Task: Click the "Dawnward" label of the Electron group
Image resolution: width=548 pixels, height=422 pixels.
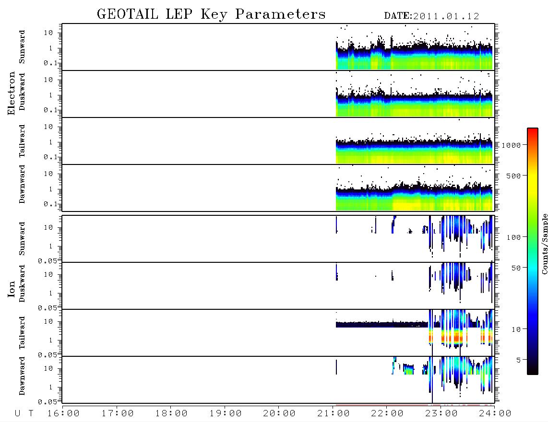Action: coord(22,184)
